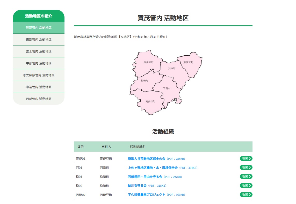This screenshot has width=296, height=204.
Task: Open 西部管内 活動地区 sidebar item
Action: click(39, 99)
